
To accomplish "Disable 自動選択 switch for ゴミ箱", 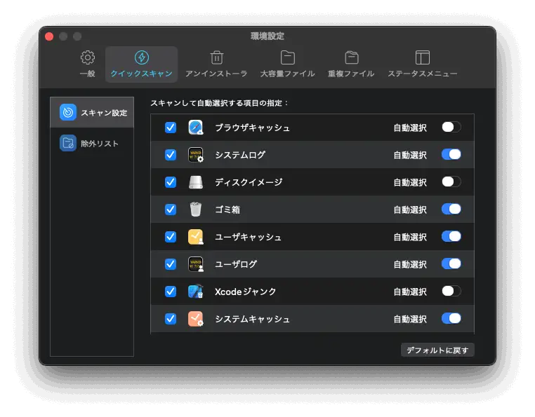I will pos(451,209).
